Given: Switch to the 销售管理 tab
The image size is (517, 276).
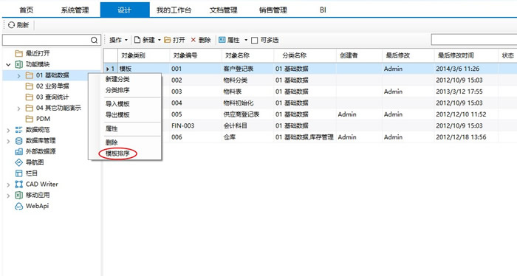Looking at the screenshot, I should pyautogui.click(x=273, y=10).
